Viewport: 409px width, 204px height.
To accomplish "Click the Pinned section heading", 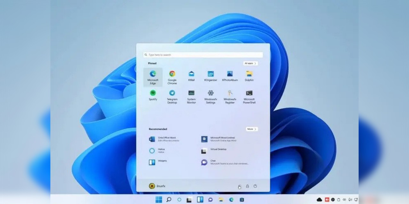I will [x=152, y=63].
